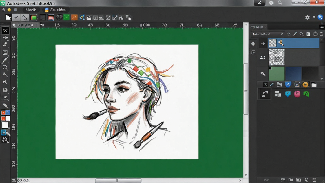Click the blue and yellow symmetry icon

tap(82, 17)
